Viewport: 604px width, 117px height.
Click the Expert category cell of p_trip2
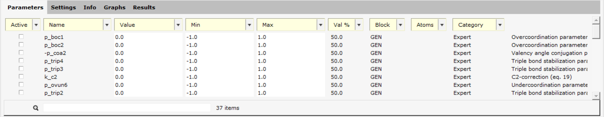tap(462, 93)
